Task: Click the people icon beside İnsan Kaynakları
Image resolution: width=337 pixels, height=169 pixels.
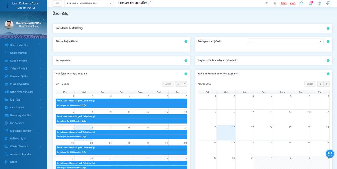Action: (x=6, y=84)
